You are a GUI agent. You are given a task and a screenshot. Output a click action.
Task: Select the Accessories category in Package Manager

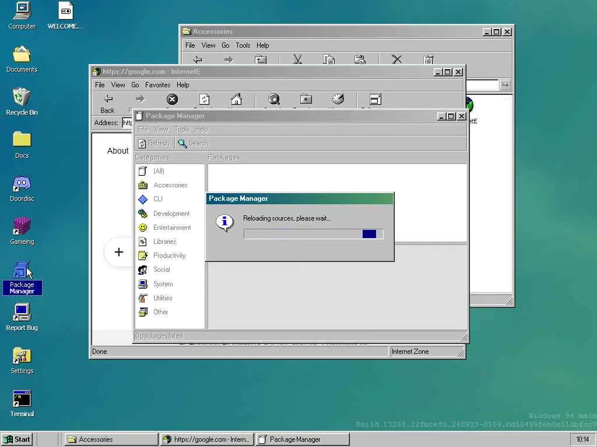point(170,185)
